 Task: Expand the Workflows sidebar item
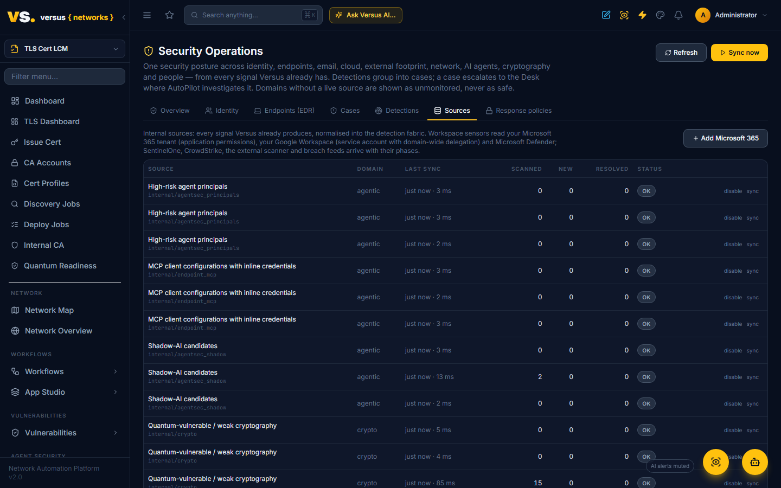pos(65,371)
